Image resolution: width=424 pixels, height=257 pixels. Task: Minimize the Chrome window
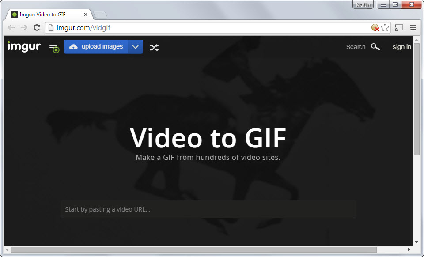coord(383,4)
